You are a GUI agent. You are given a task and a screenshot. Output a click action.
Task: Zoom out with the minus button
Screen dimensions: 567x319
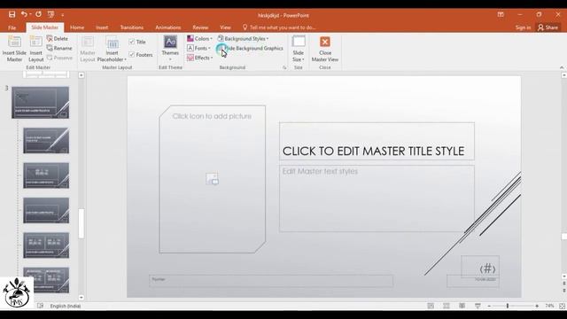point(489,306)
